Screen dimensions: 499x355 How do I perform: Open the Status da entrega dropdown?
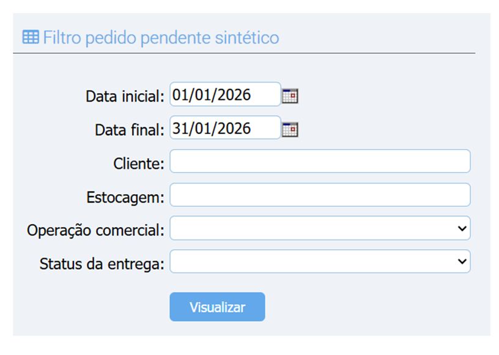click(x=320, y=261)
